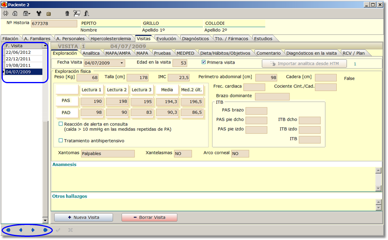Screen dimensions: 388x240
Task: Click the Nº Historia field
Action: click(x=54, y=23)
